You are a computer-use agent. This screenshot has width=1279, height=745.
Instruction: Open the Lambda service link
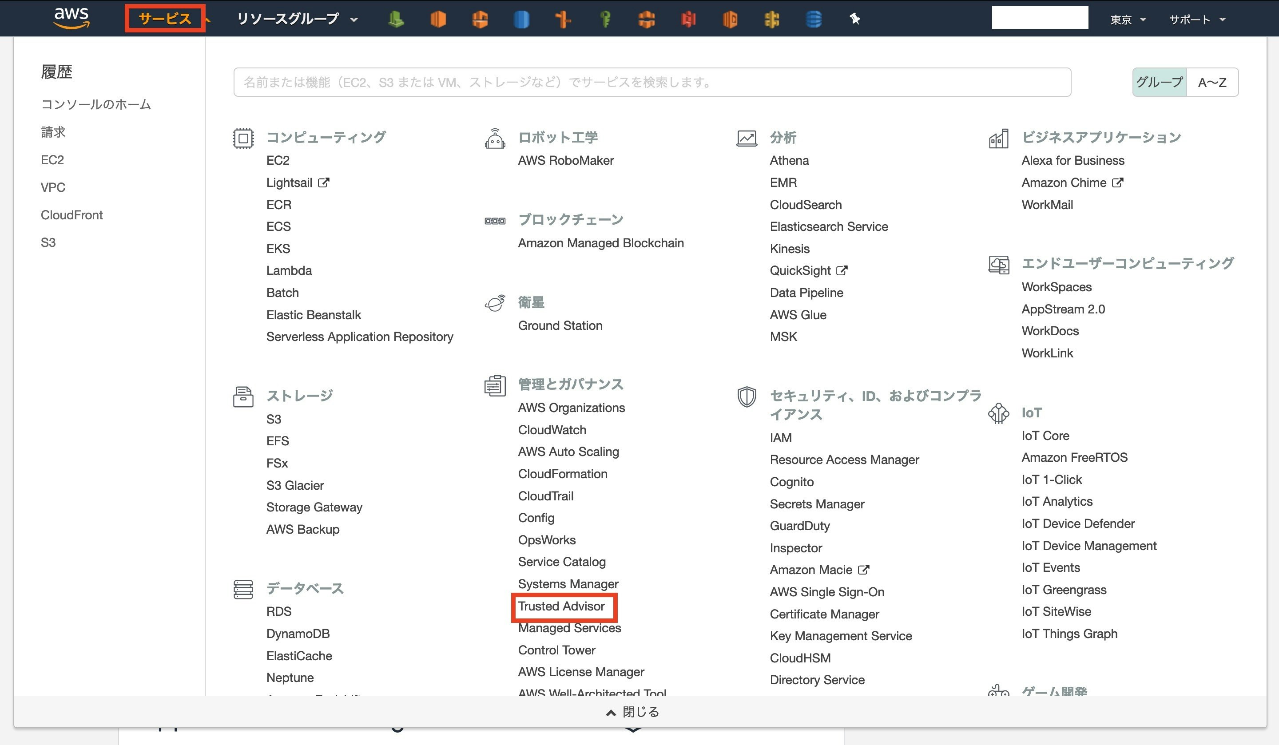coord(289,270)
